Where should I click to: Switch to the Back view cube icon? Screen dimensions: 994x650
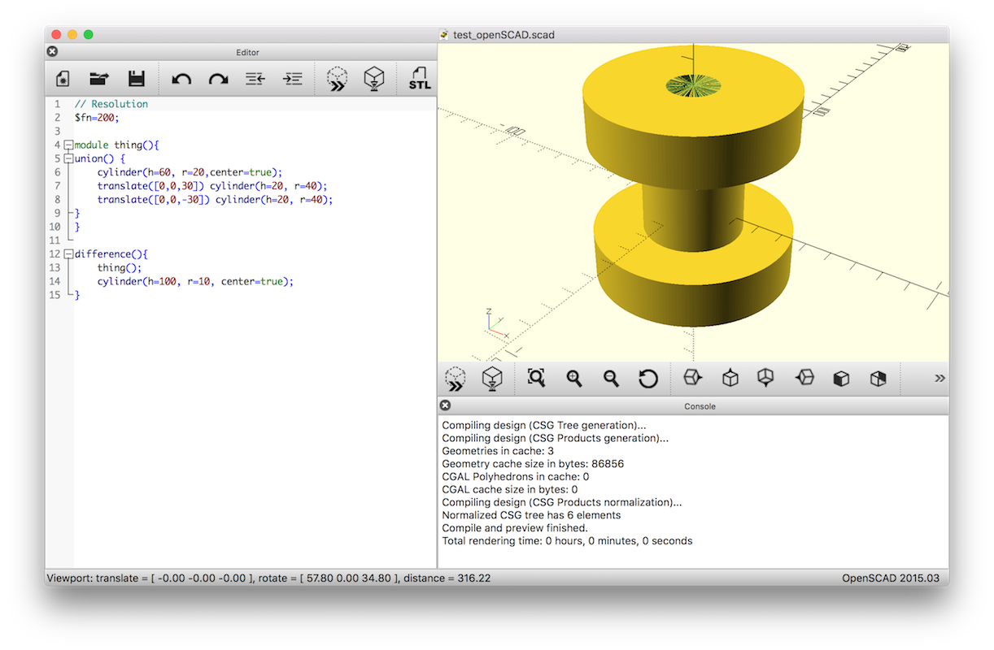(x=878, y=379)
